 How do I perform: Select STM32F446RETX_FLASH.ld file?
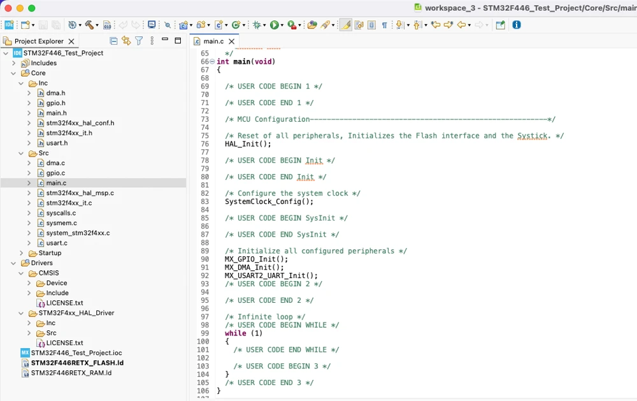(77, 363)
